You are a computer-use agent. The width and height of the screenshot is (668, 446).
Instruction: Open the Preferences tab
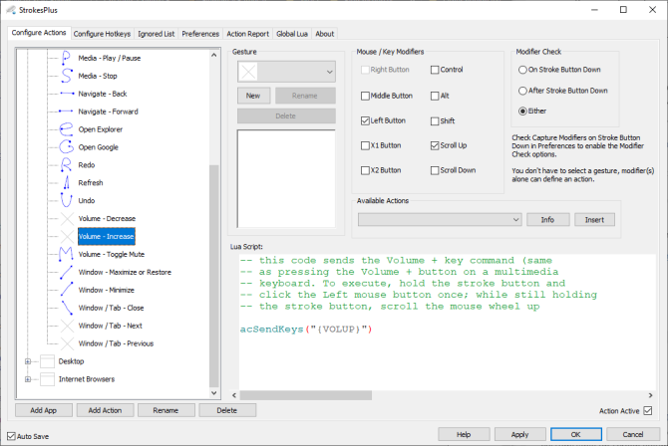(200, 34)
